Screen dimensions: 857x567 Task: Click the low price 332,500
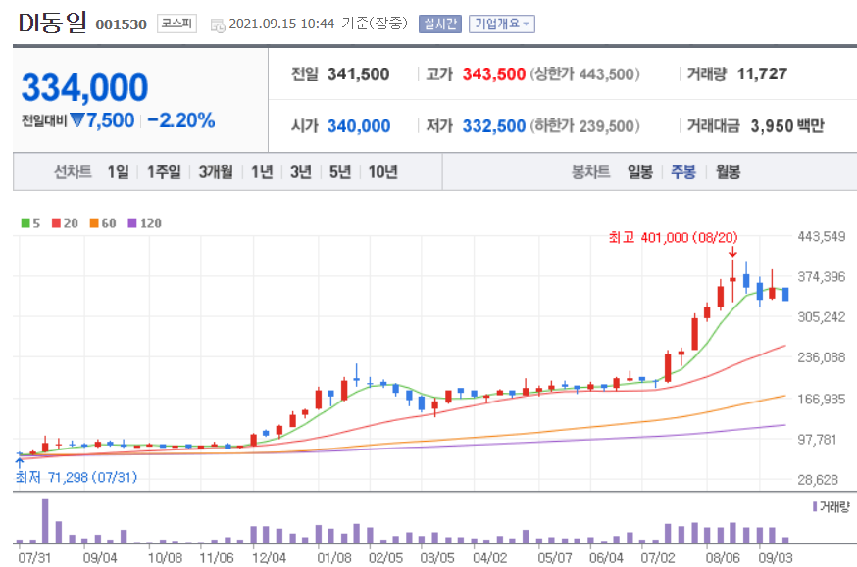pyautogui.click(x=493, y=126)
